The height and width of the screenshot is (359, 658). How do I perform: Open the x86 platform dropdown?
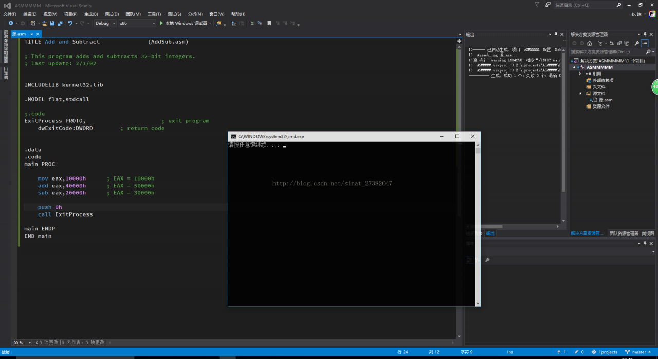[x=137, y=23]
